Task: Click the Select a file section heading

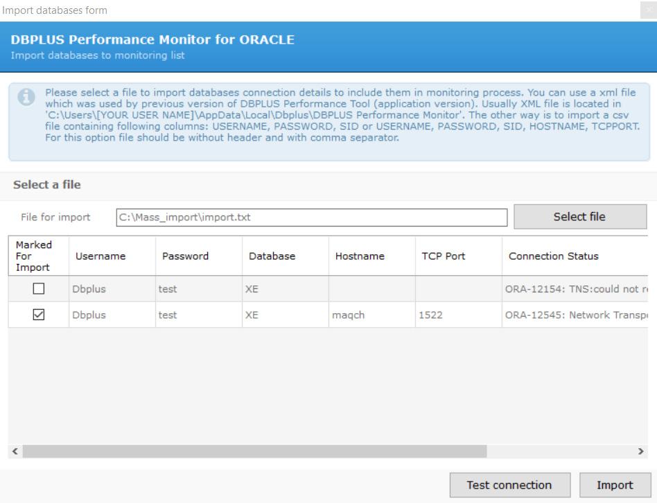Action: (47, 185)
